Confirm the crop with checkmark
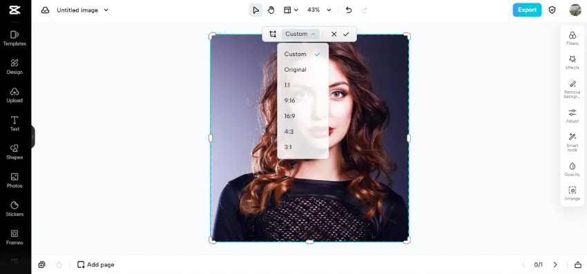 point(346,34)
